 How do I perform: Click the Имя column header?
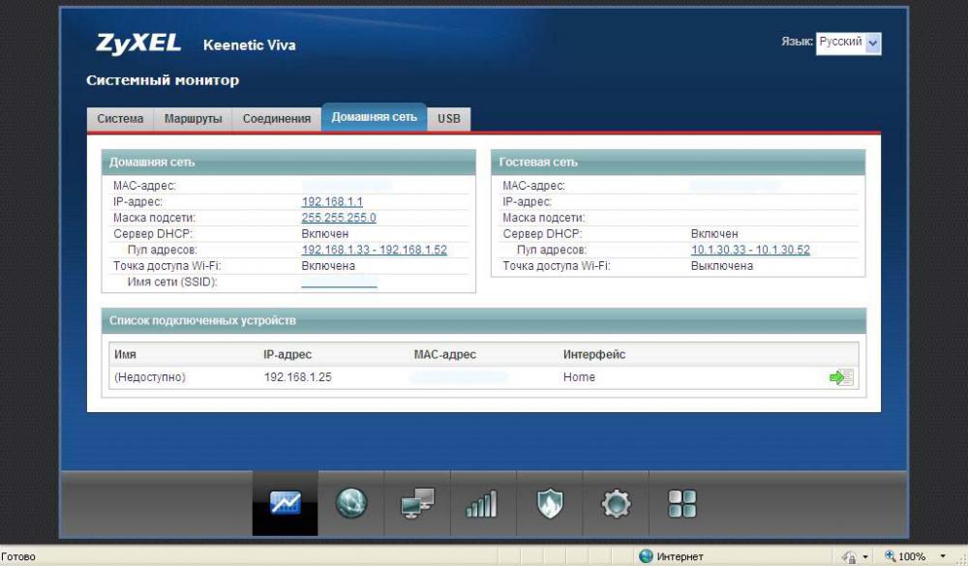125,355
